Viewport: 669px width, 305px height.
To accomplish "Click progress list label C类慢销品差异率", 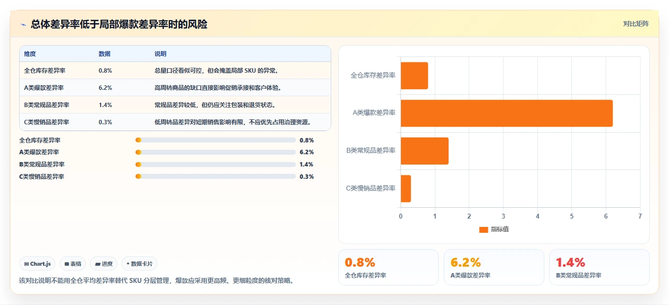I will 42,177.
